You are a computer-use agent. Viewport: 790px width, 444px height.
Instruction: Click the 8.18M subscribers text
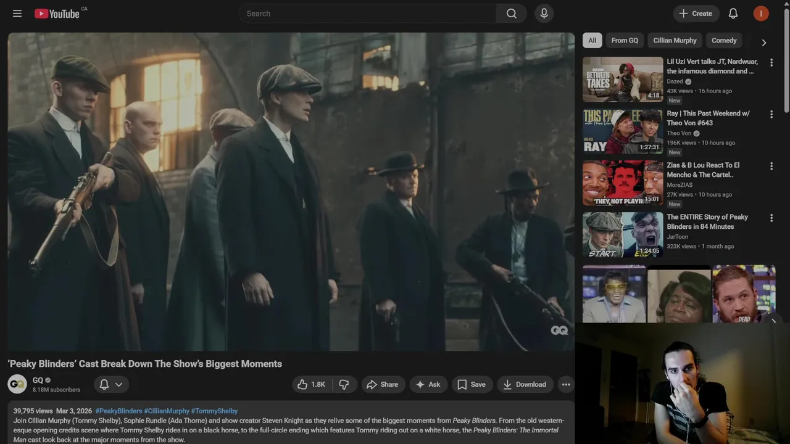[56, 390]
